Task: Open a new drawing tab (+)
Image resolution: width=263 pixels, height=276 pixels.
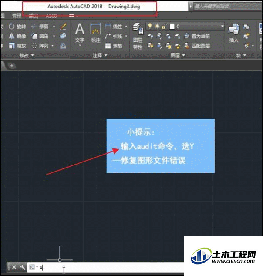Action: coord(12,66)
